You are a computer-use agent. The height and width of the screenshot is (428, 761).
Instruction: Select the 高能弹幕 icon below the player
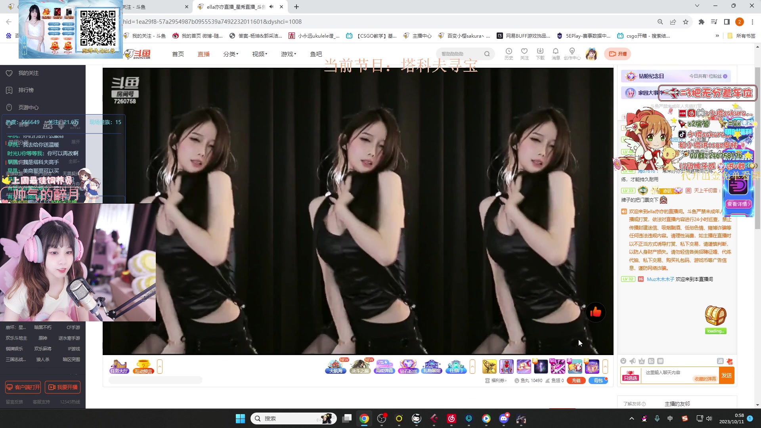384,366
